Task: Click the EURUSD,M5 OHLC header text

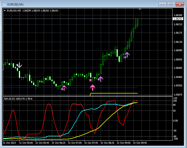Action: (33, 11)
